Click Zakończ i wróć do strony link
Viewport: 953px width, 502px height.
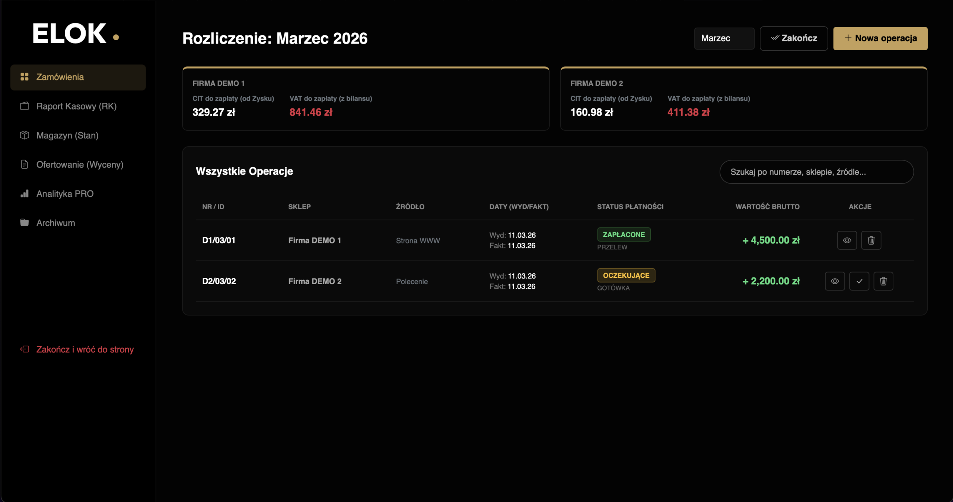pos(85,349)
